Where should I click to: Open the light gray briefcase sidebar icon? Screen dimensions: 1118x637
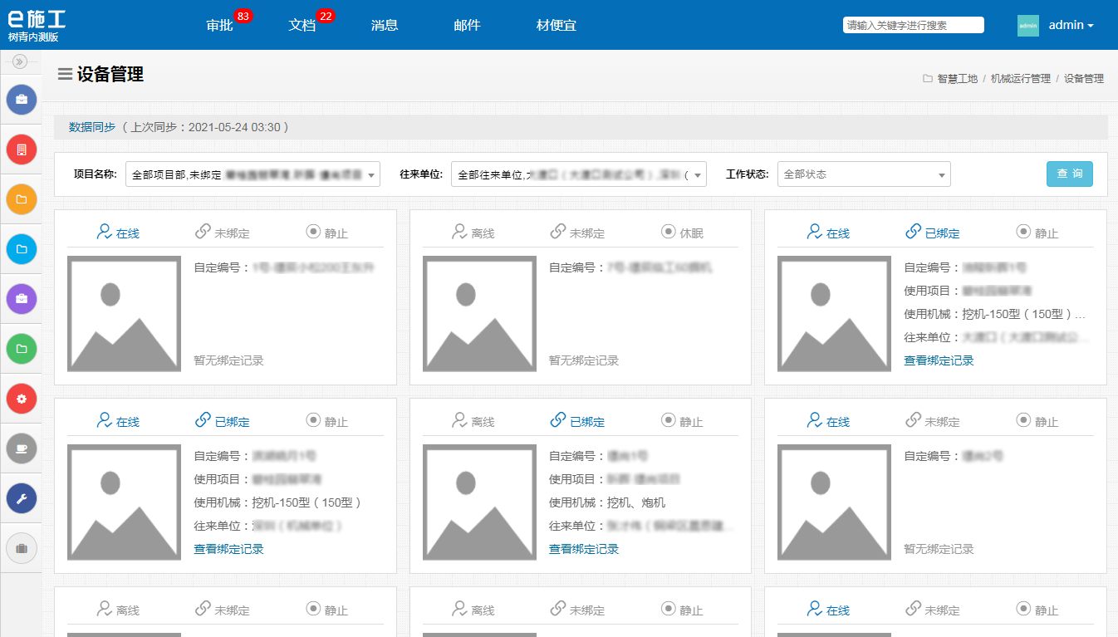click(x=21, y=548)
